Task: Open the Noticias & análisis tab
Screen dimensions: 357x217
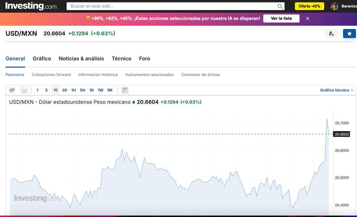Action: [x=81, y=59]
